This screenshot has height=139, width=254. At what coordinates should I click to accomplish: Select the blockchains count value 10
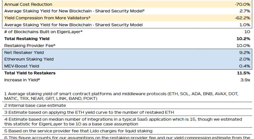coord(247,32)
